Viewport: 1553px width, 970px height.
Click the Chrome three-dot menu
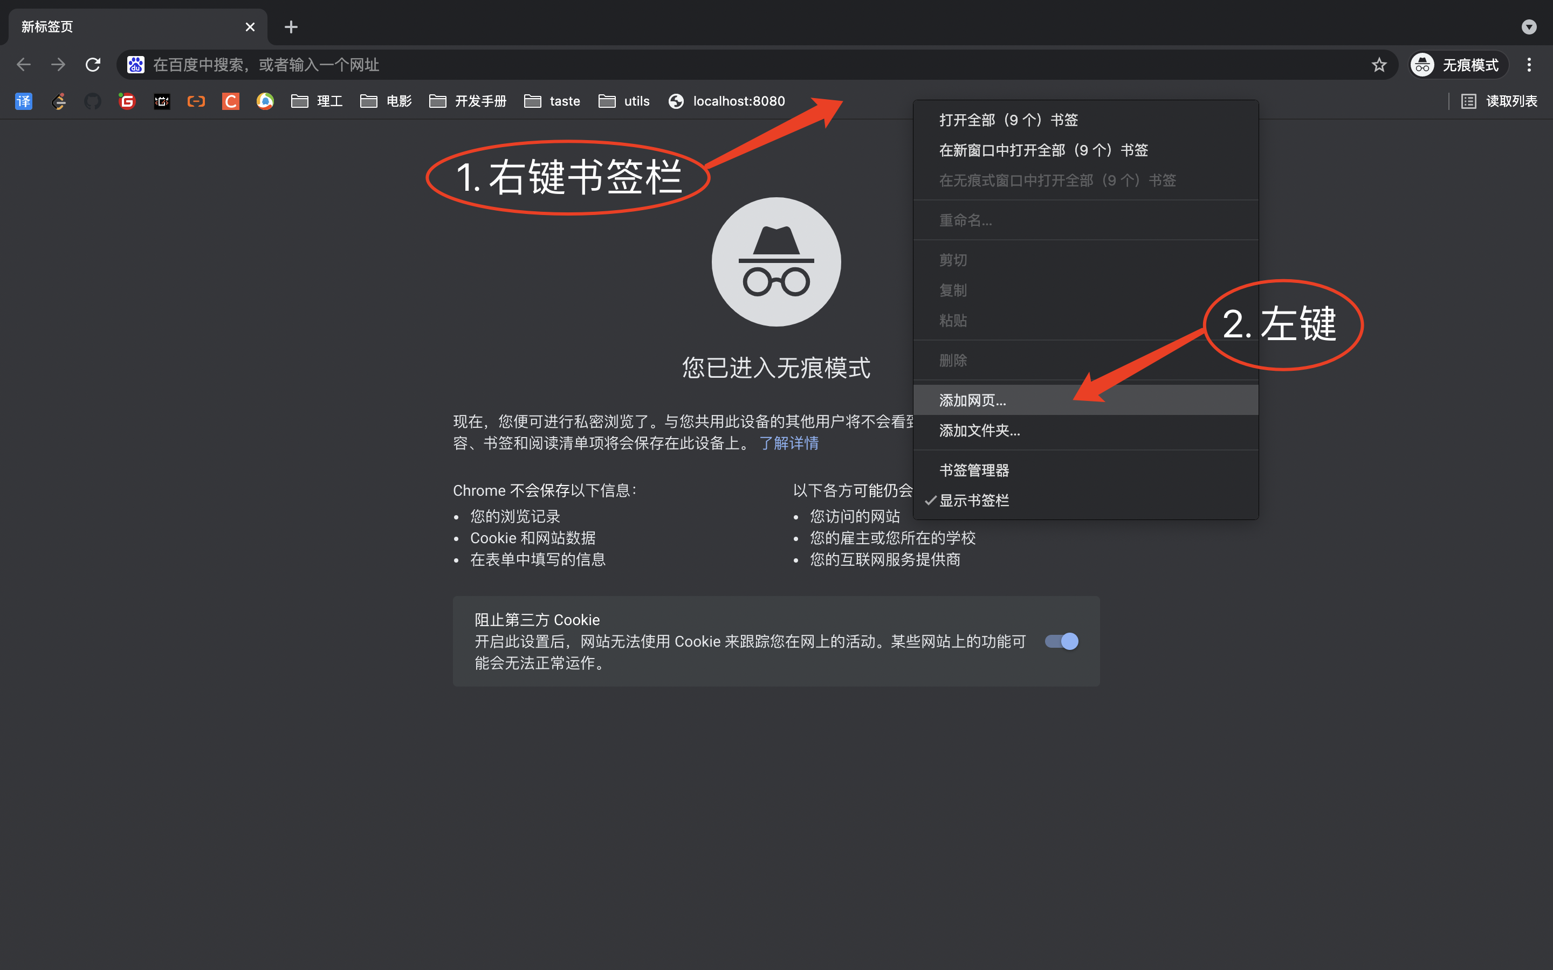point(1529,64)
